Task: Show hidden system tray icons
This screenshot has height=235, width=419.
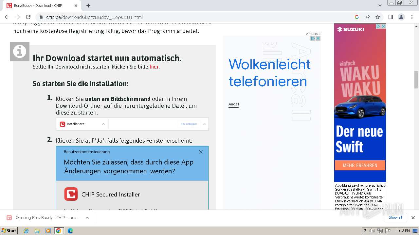Action: [365, 231]
